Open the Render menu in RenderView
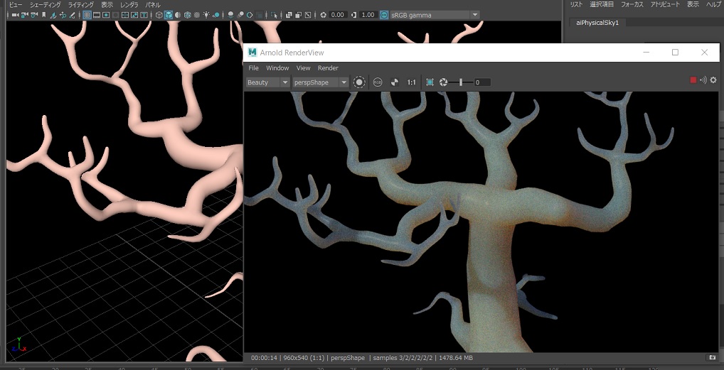 pyautogui.click(x=328, y=68)
